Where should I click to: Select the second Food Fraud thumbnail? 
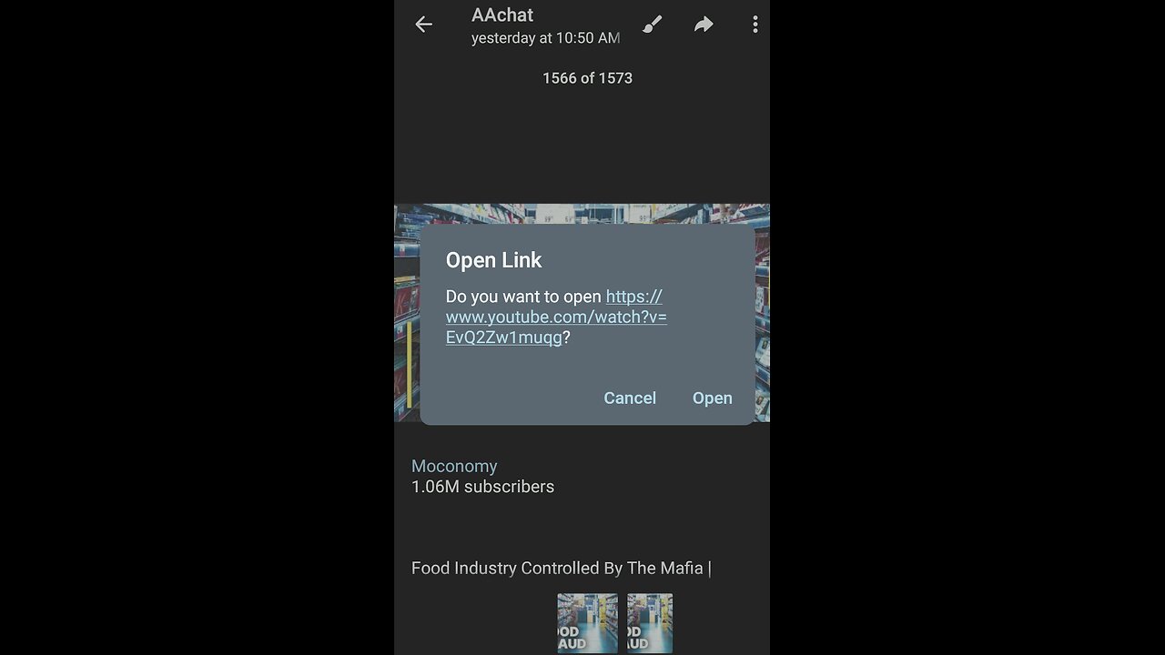click(650, 623)
